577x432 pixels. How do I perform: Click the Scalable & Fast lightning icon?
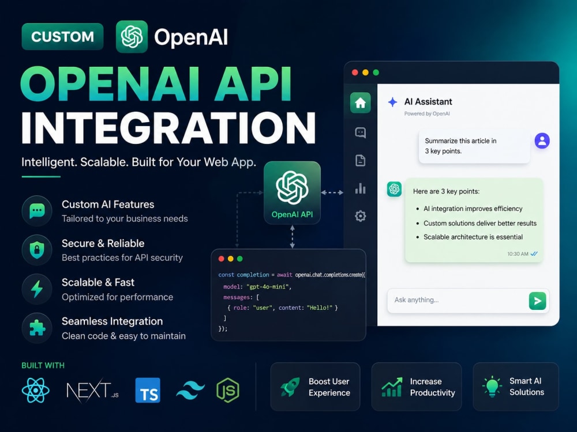pyautogui.click(x=37, y=289)
